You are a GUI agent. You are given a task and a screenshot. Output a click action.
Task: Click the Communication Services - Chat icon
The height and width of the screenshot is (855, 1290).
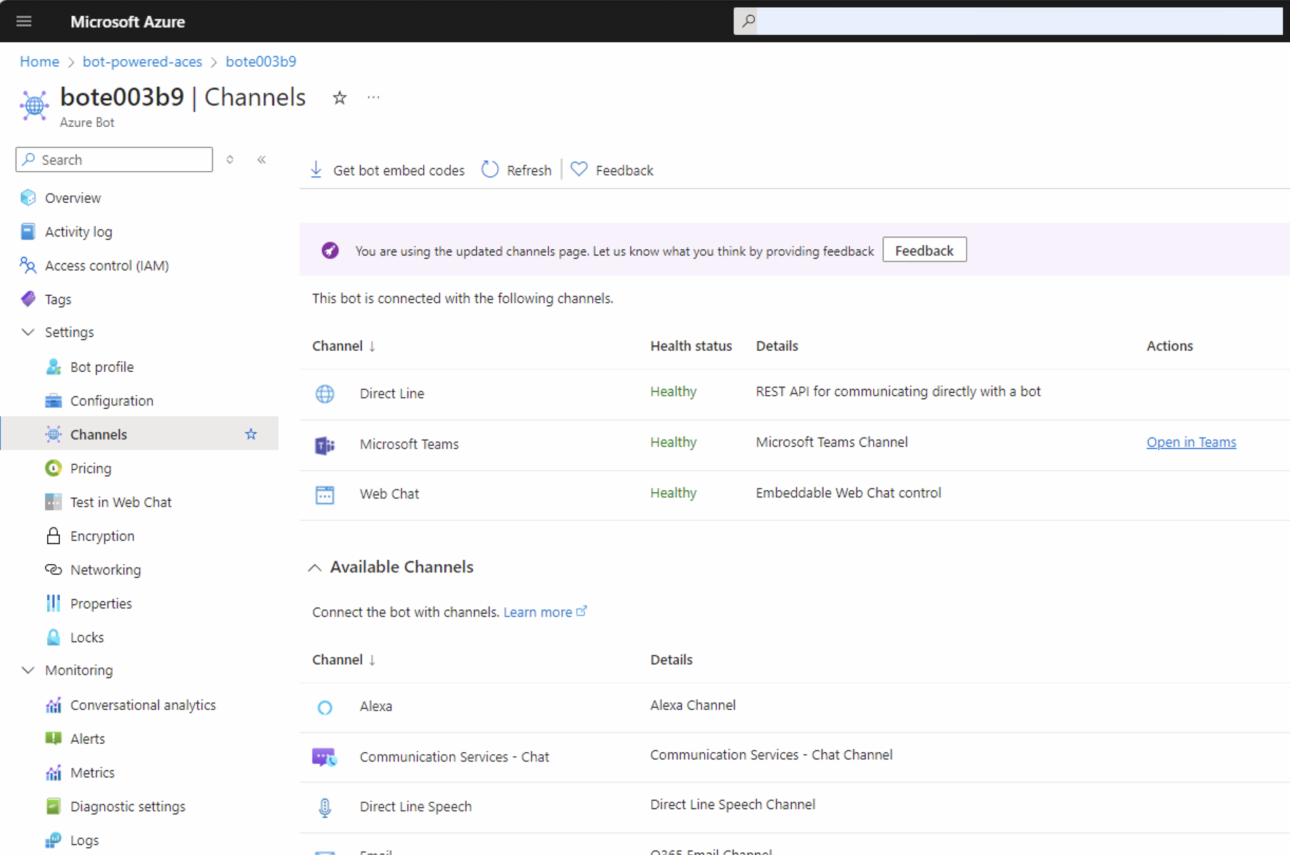pyautogui.click(x=325, y=756)
